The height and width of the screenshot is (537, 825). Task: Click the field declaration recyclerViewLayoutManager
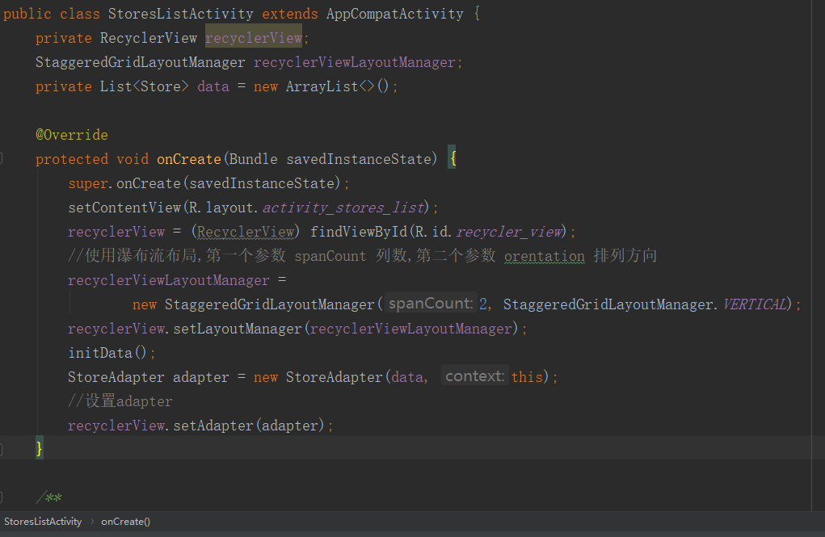(x=354, y=62)
